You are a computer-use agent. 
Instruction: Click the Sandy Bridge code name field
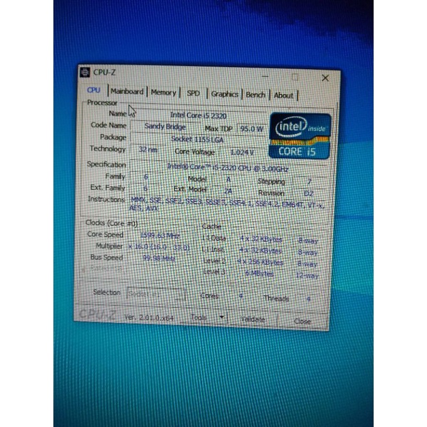164,126
